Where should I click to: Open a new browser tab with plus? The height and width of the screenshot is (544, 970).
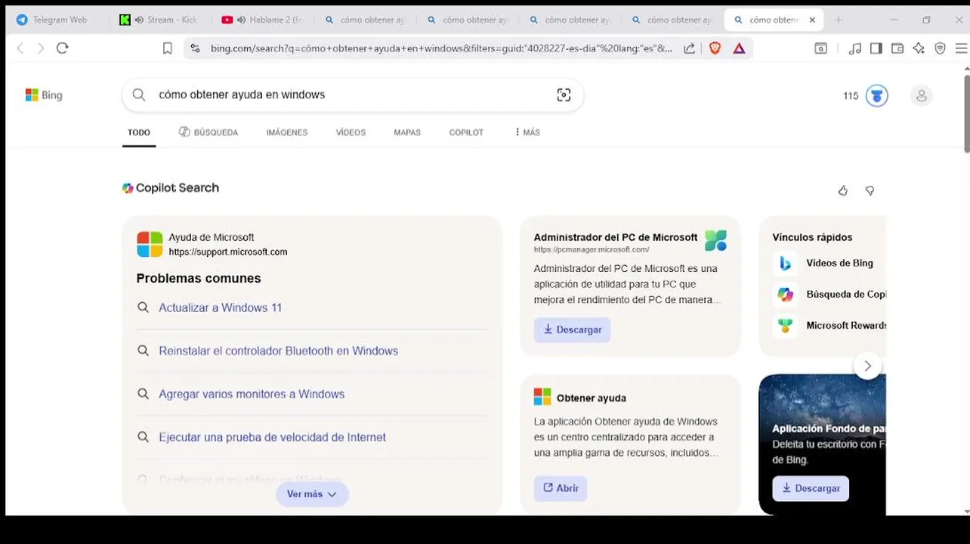pos(838,20)
